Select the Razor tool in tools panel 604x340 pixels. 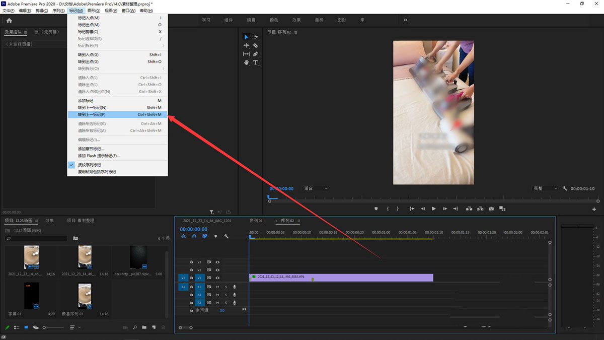256,45
